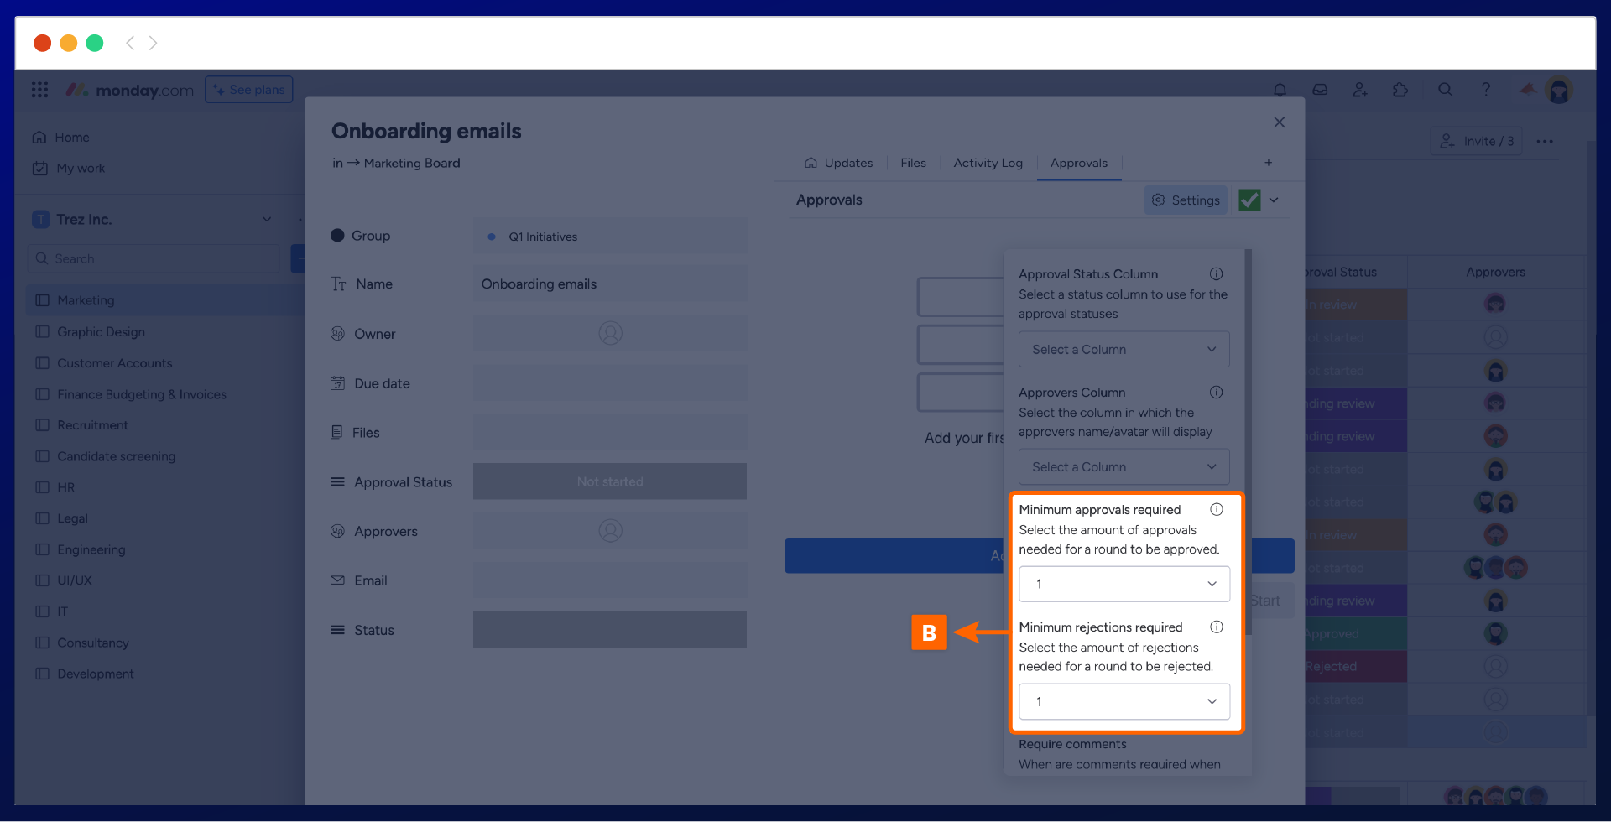1611x822 pixels.
Task: Open the Approvers Column select dropdown
Action: (1124, 467)
